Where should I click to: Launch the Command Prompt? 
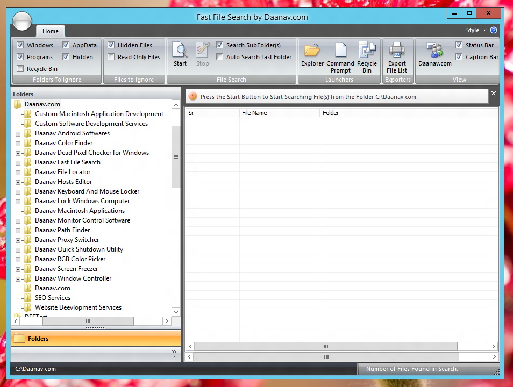[x=340, y=54]
